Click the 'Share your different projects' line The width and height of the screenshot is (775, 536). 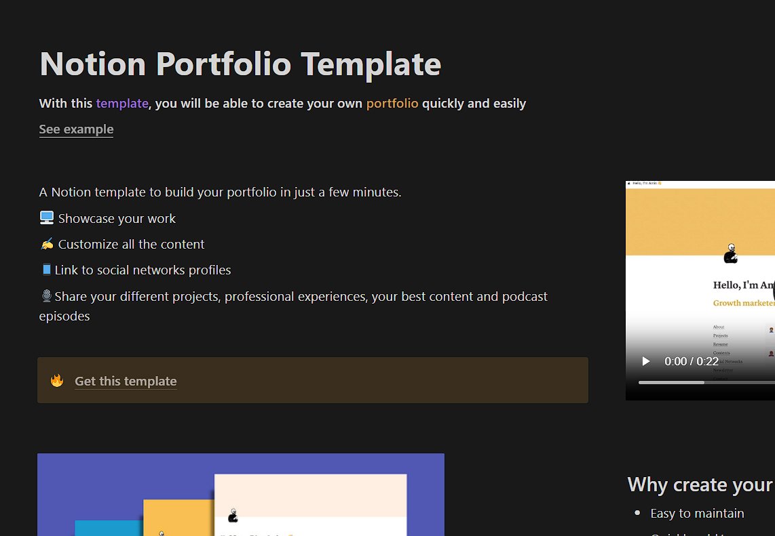coord(293,306)
